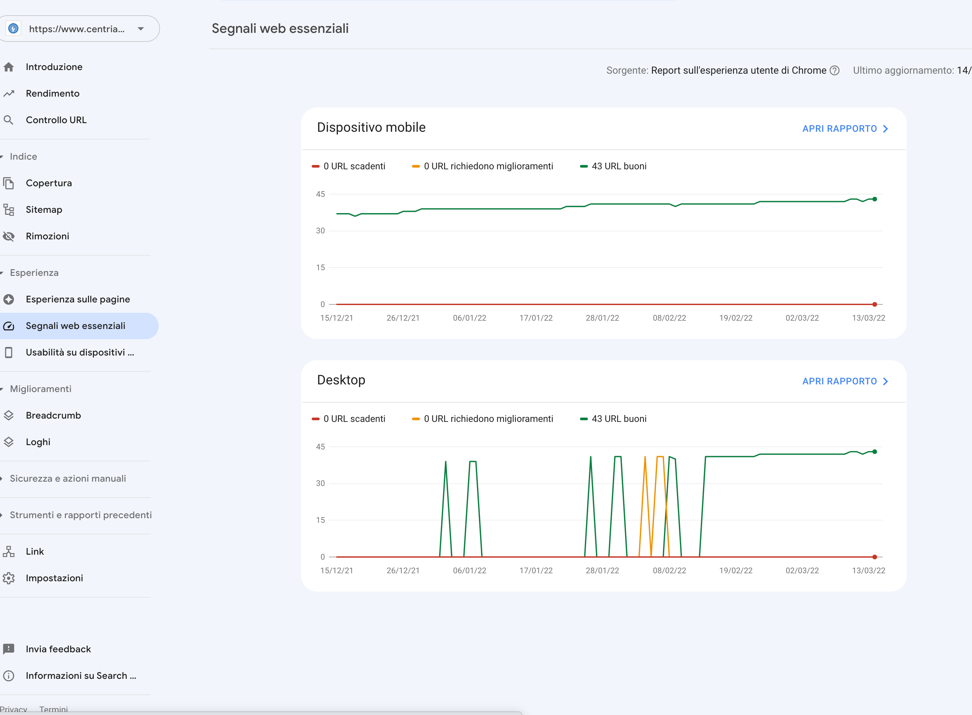
Task: Open the property selector dropdown arrow
Action: coord(141,29)
